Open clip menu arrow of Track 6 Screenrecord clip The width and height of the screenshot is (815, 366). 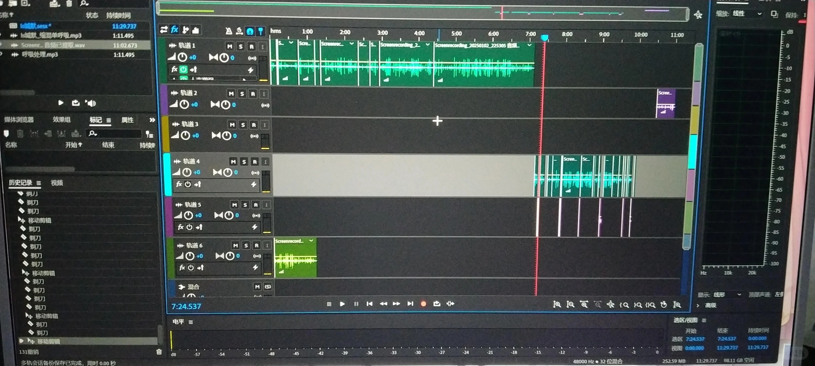coord(311,241)
